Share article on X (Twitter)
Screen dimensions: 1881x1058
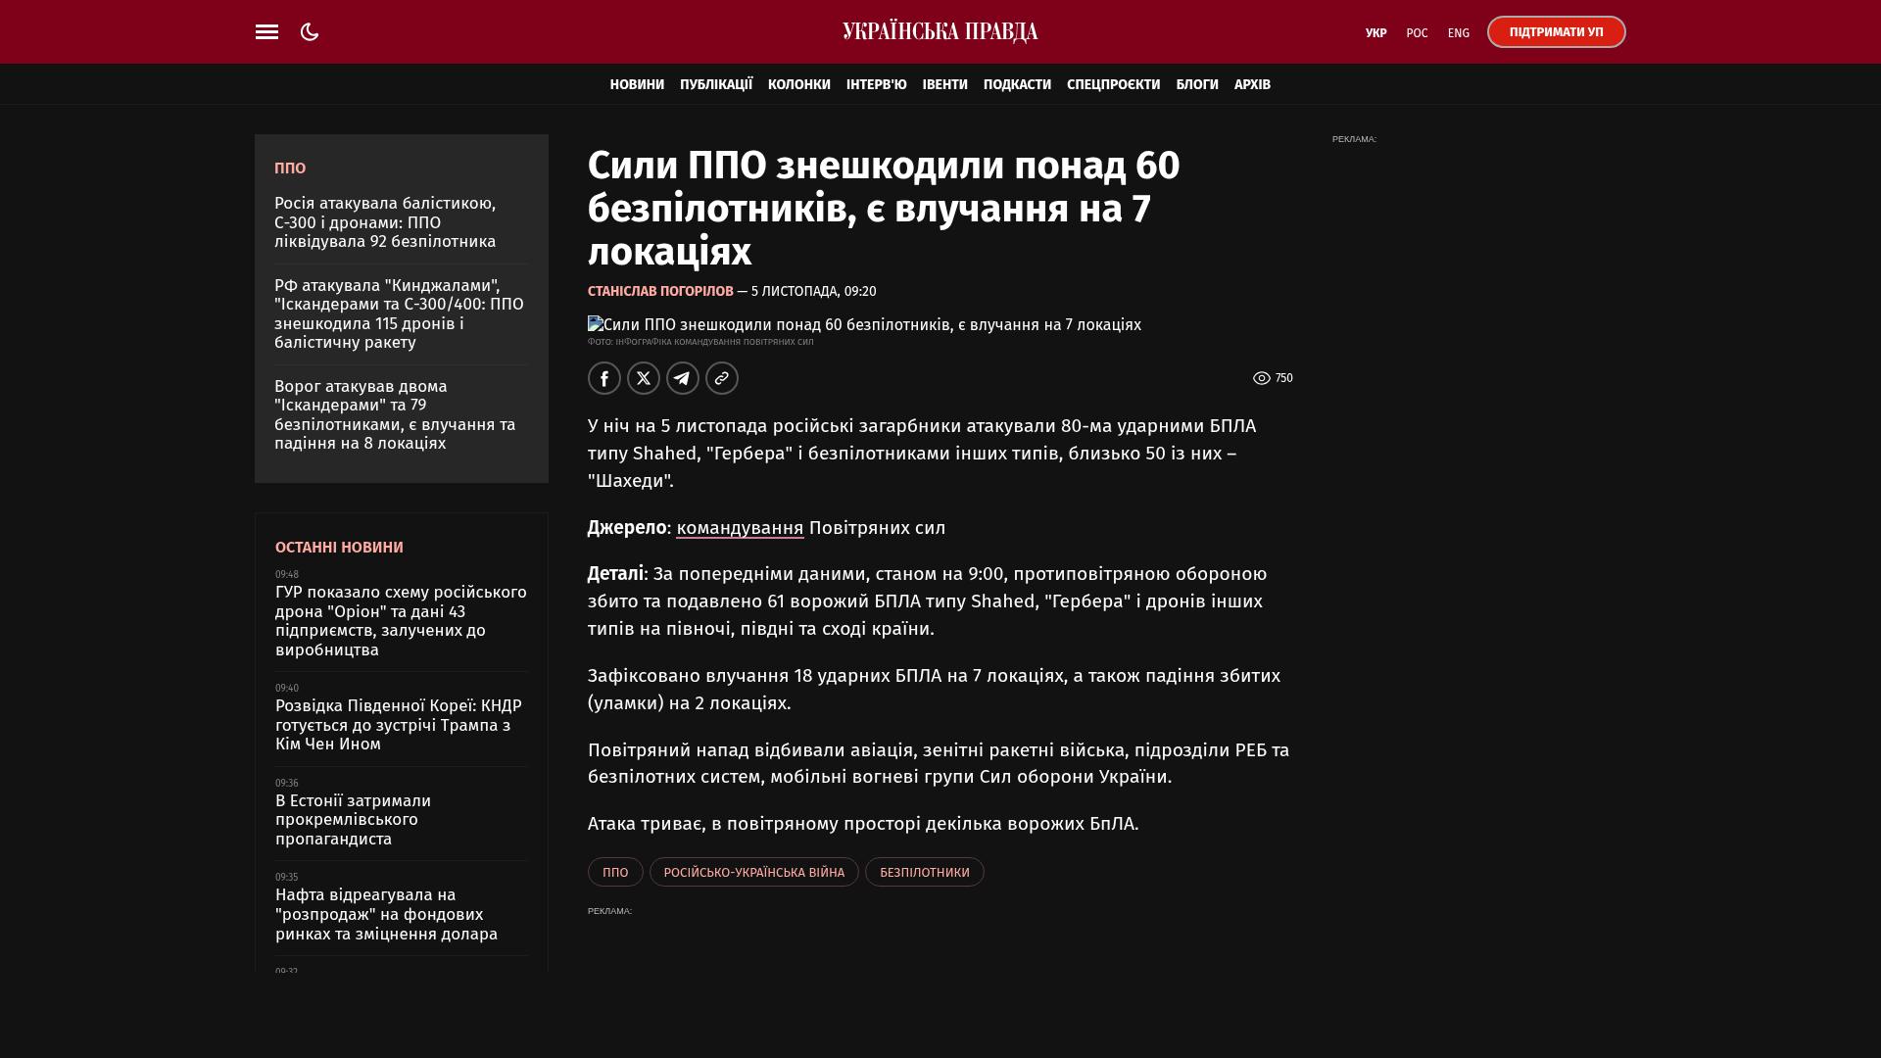644,378
